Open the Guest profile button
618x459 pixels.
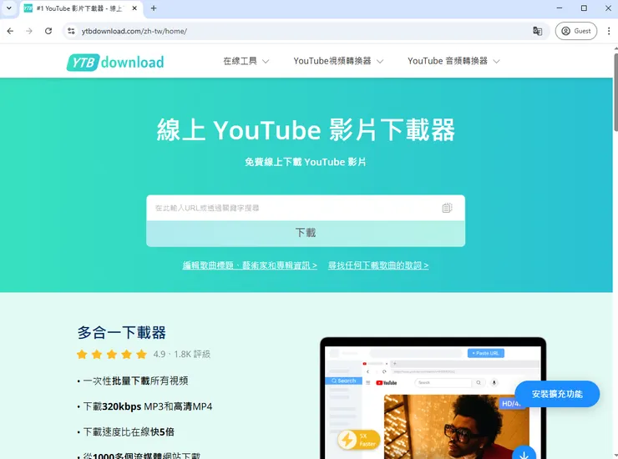pos(576,31)
